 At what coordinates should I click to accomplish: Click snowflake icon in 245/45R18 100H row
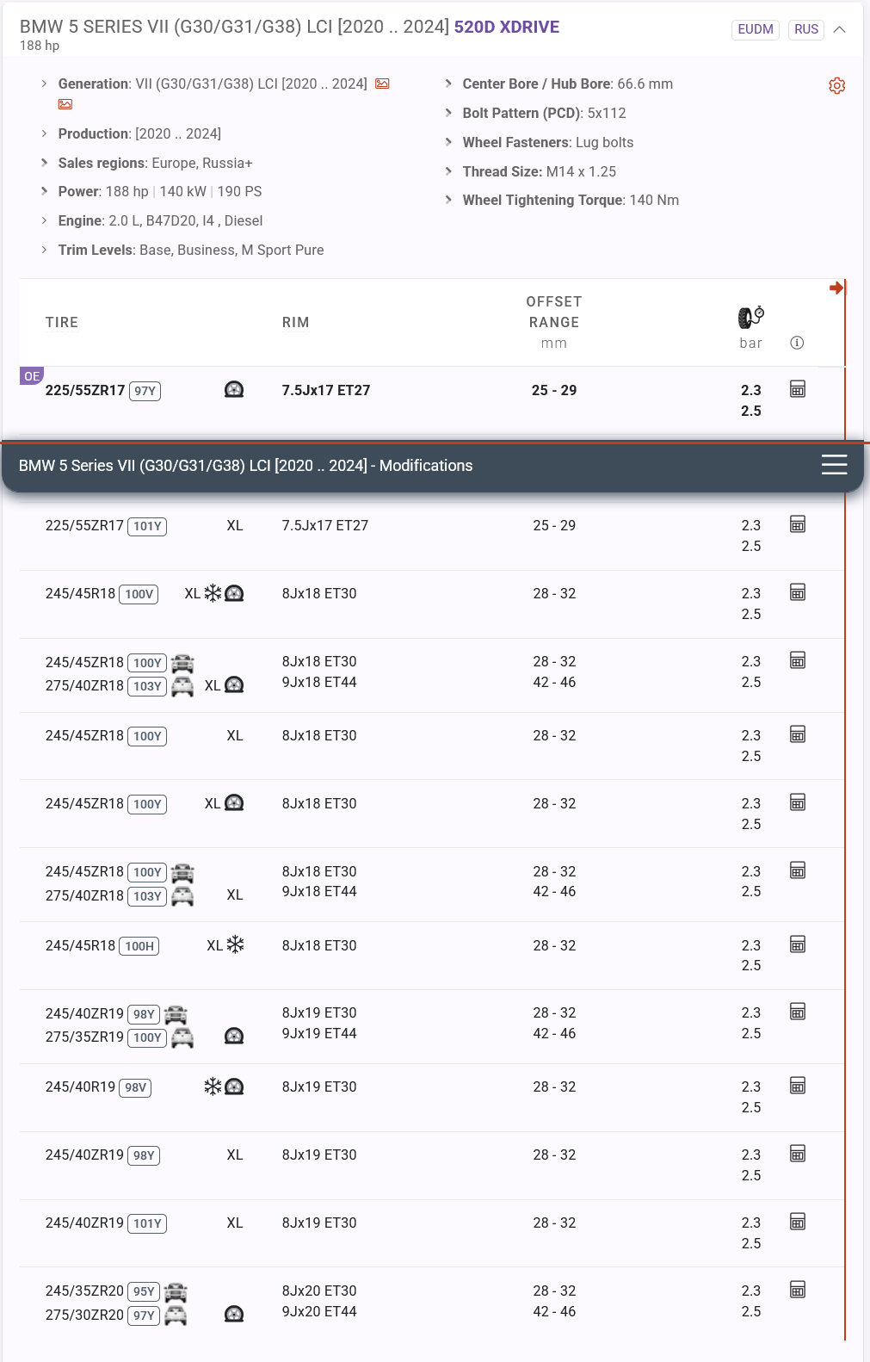235,944
